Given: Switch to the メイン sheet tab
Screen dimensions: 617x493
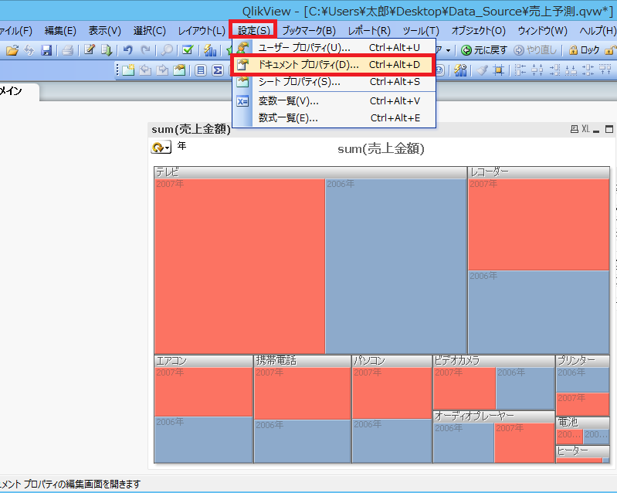Looking at the screenshot, I should click(11, 91).
